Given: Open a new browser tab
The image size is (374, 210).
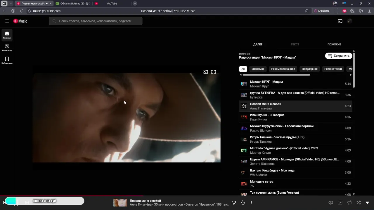Looking at the screenshot, I should 135,3.
